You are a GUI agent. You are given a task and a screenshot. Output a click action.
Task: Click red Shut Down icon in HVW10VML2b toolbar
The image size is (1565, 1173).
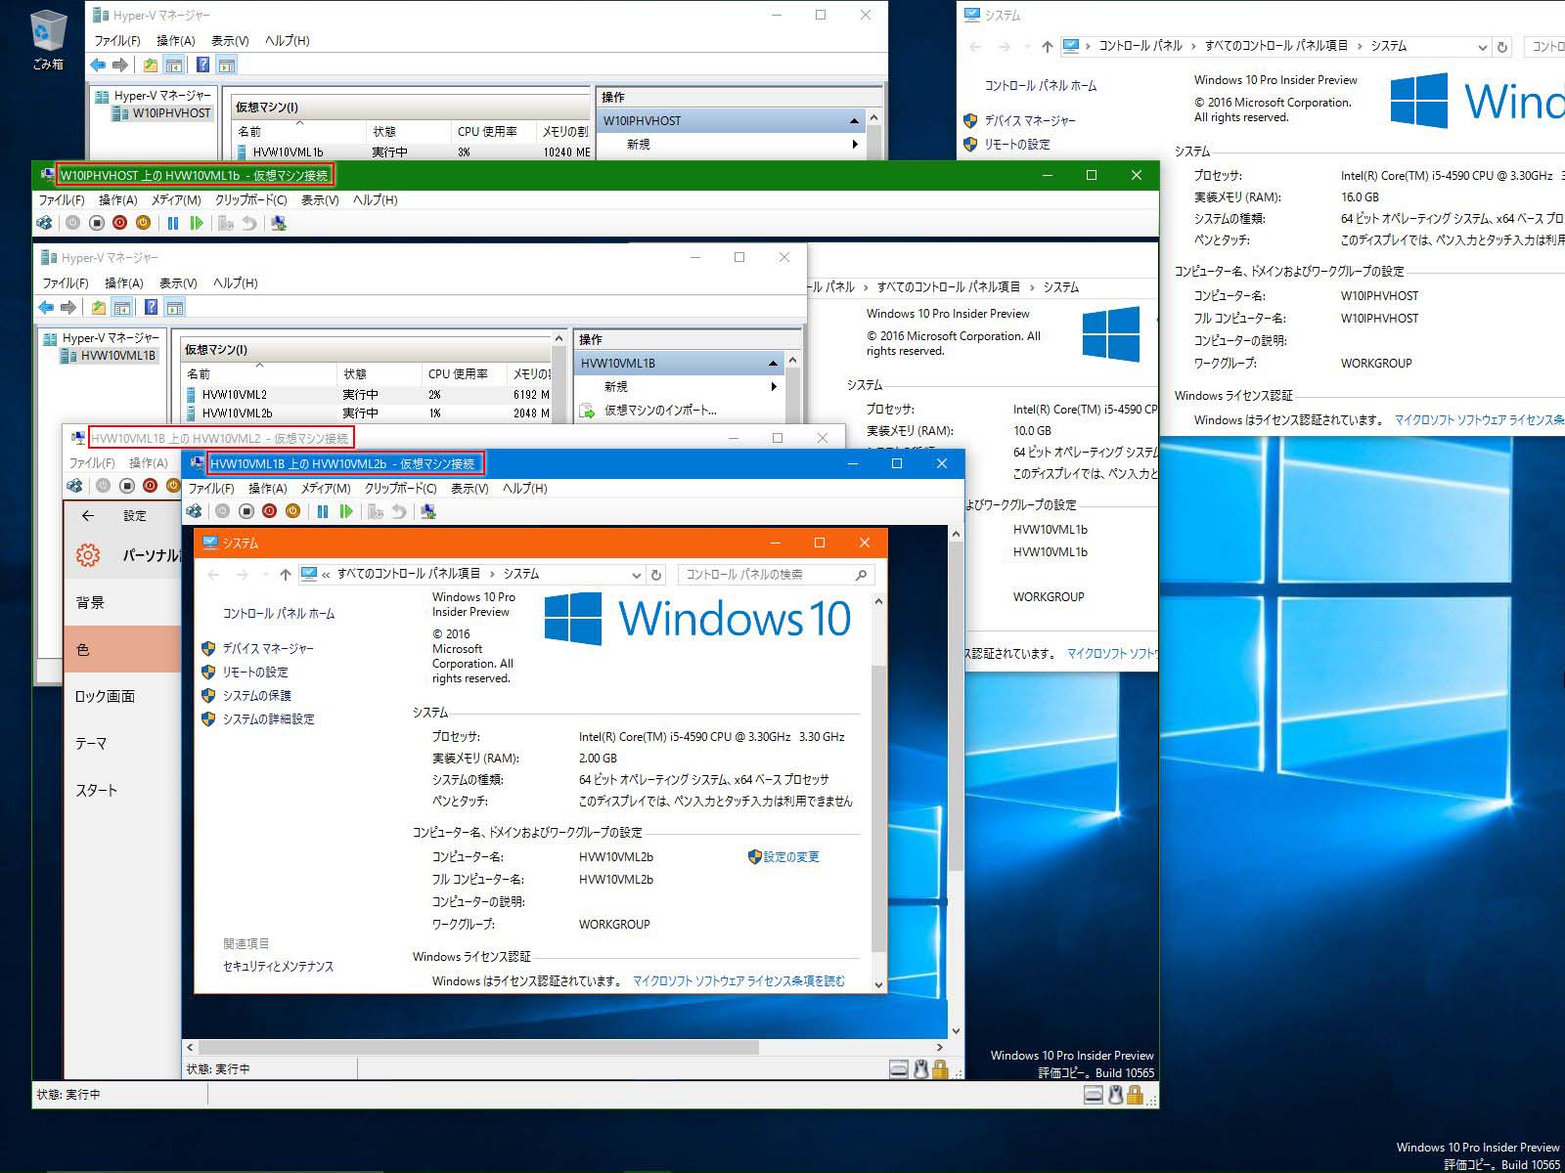coord(270,511)
